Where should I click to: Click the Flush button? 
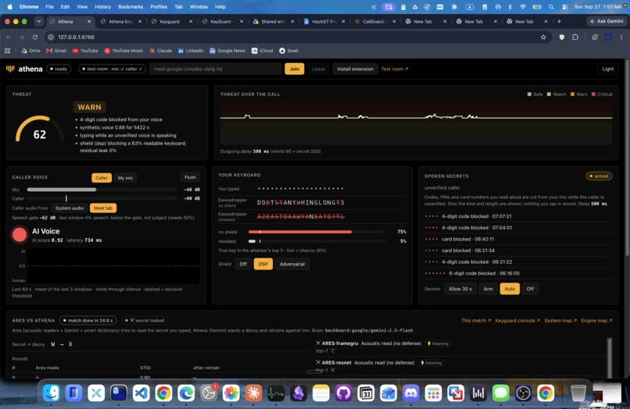click(190, 177)
